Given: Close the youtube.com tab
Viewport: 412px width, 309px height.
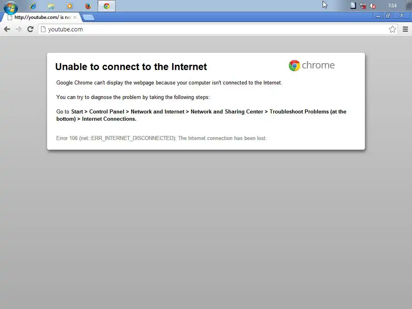Looking at the screenshot, I should (x=75, y=17).
